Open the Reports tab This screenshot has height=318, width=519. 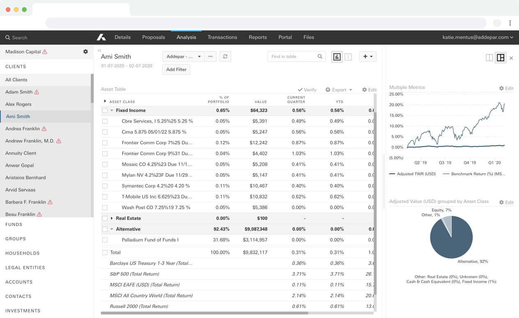coord(257,37)
